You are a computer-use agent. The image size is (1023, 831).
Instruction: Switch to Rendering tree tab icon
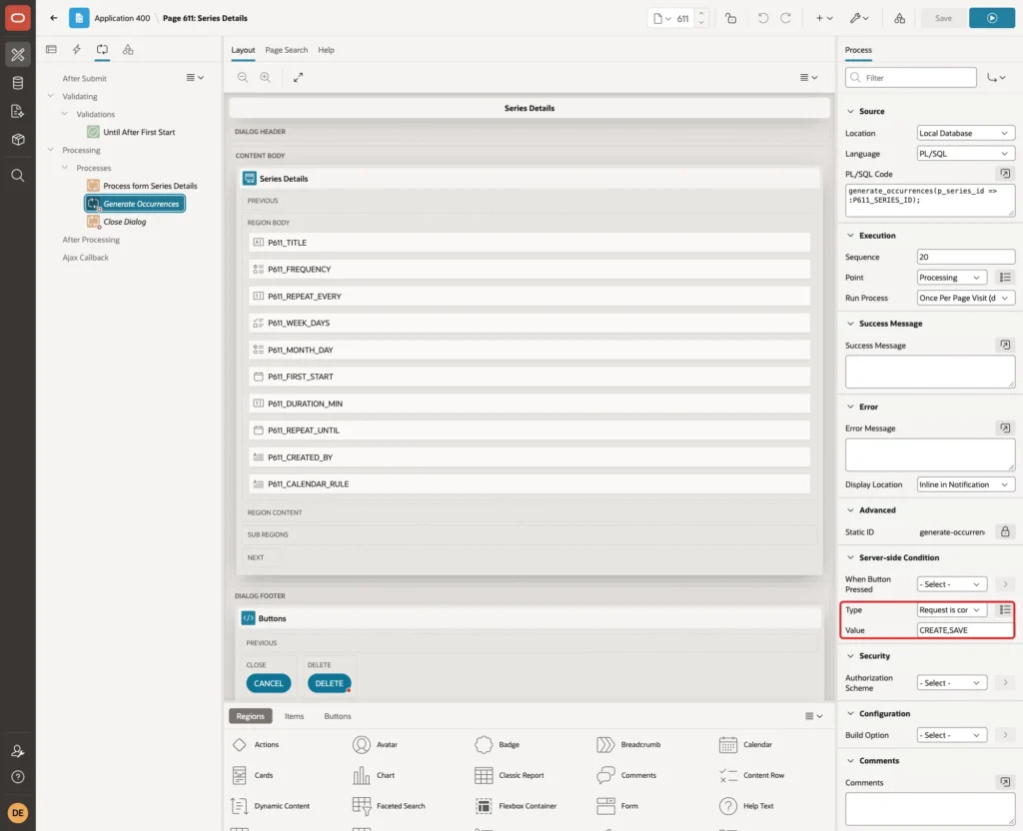click(x=51, y=50)
